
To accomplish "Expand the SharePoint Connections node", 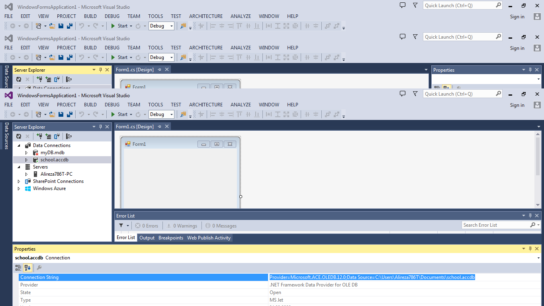I will [19, 181].
